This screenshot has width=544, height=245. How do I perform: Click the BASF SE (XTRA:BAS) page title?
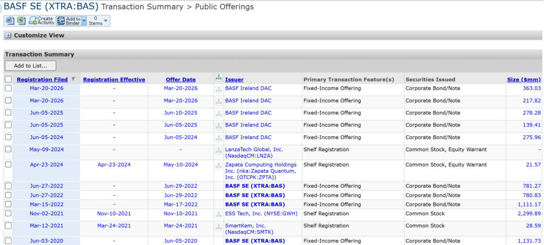(x=51, y=6)
